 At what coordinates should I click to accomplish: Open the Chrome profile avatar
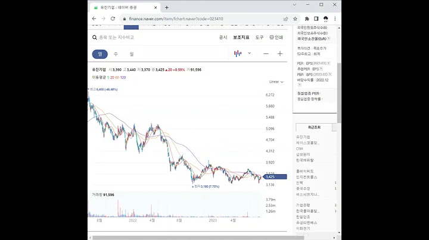point(325,18)
